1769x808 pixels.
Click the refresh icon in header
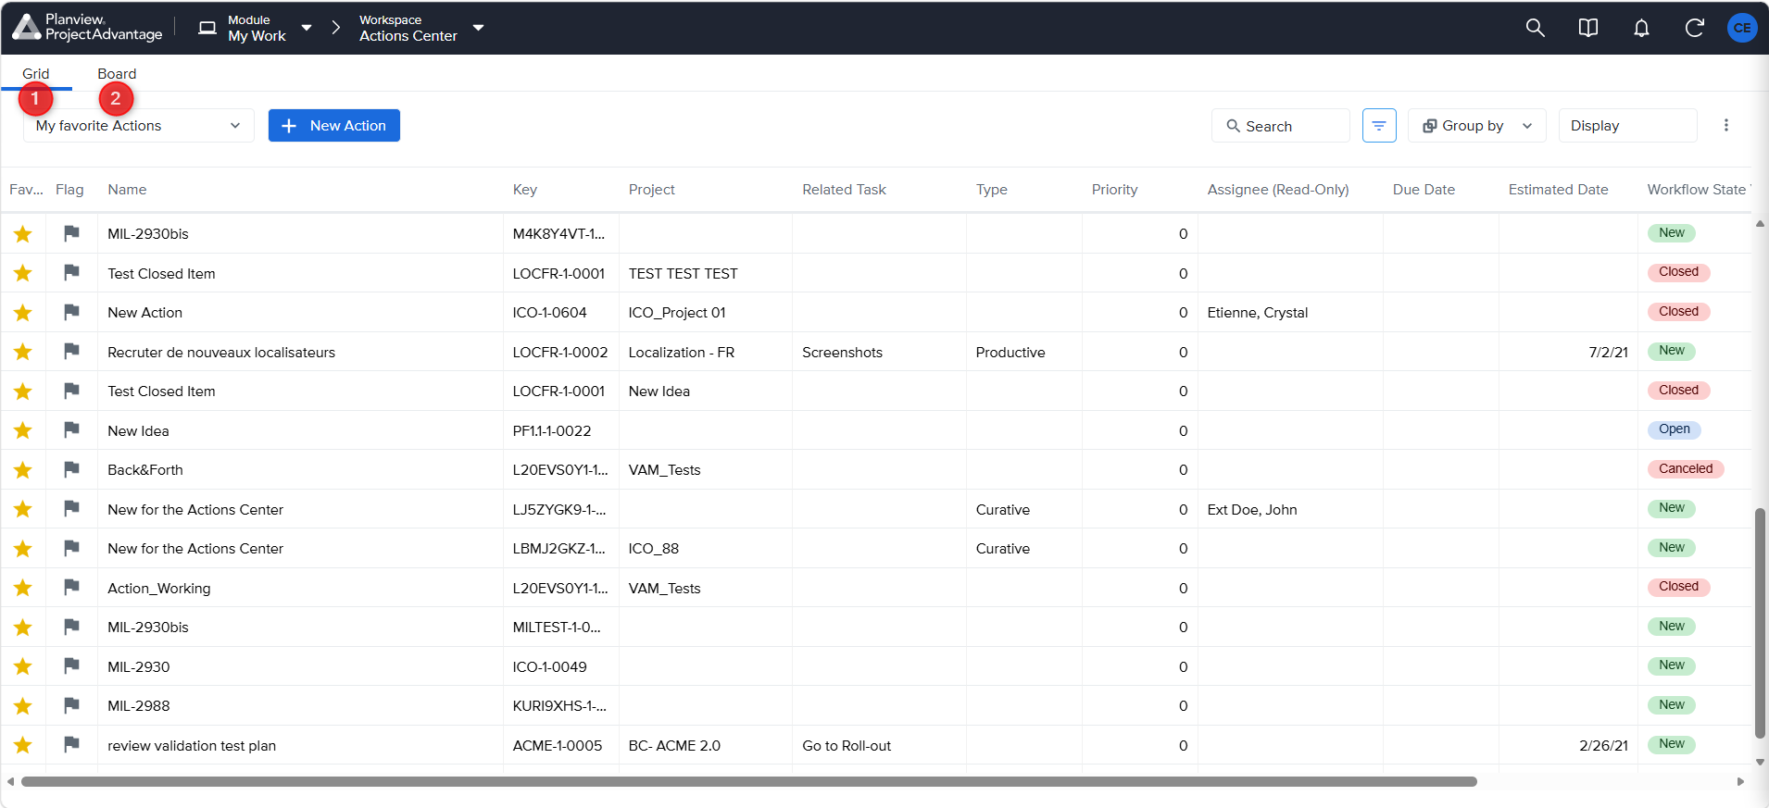coord(1694,28)
